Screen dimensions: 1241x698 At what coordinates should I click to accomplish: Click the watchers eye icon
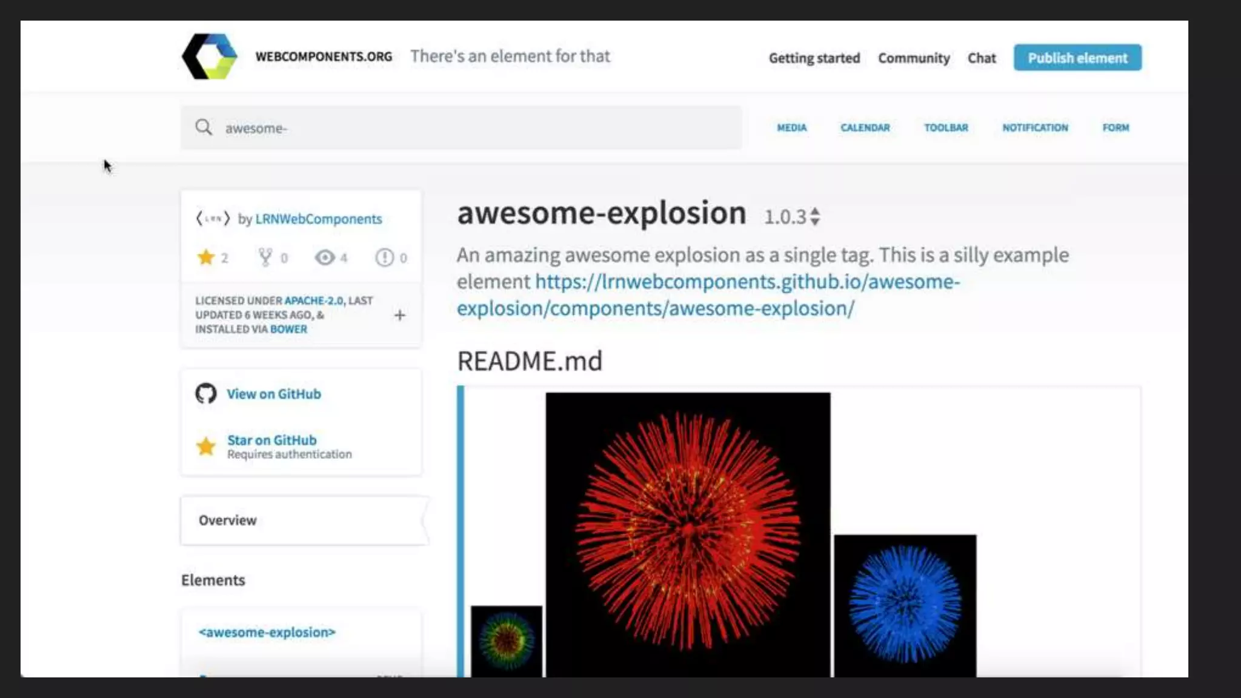tap(325, 258)
